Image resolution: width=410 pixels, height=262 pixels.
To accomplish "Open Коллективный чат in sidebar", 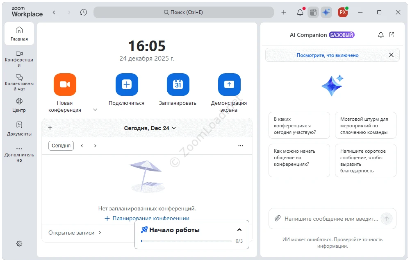I will (x=19, y=83).
